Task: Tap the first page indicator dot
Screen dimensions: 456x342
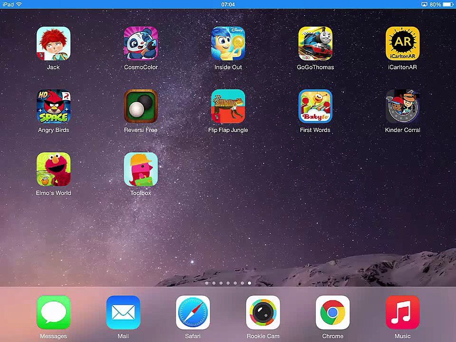Action: 207,283
